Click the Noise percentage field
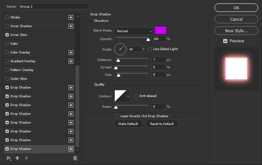The height and width of the screenshot is (165, 262). [158, 107]
